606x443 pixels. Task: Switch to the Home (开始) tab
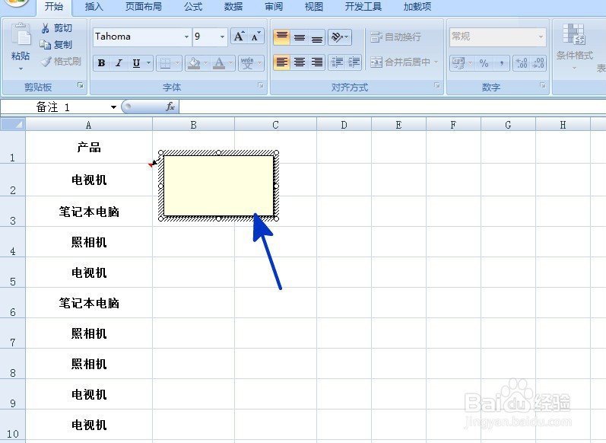tap(54, 7)
